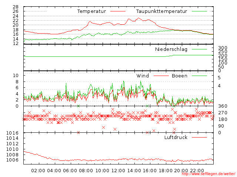The width and height of the screenshot is (237, 177).
Task: Click the 2 wind speed axis value
Action: point(17,100)
